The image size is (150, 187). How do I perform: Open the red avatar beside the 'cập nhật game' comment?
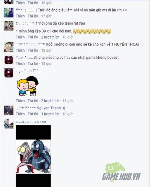pos(8,60)
